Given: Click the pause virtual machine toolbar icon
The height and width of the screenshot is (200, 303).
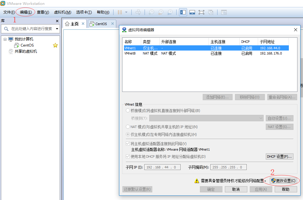Looking at the screenshot, I should pos(120,12).
